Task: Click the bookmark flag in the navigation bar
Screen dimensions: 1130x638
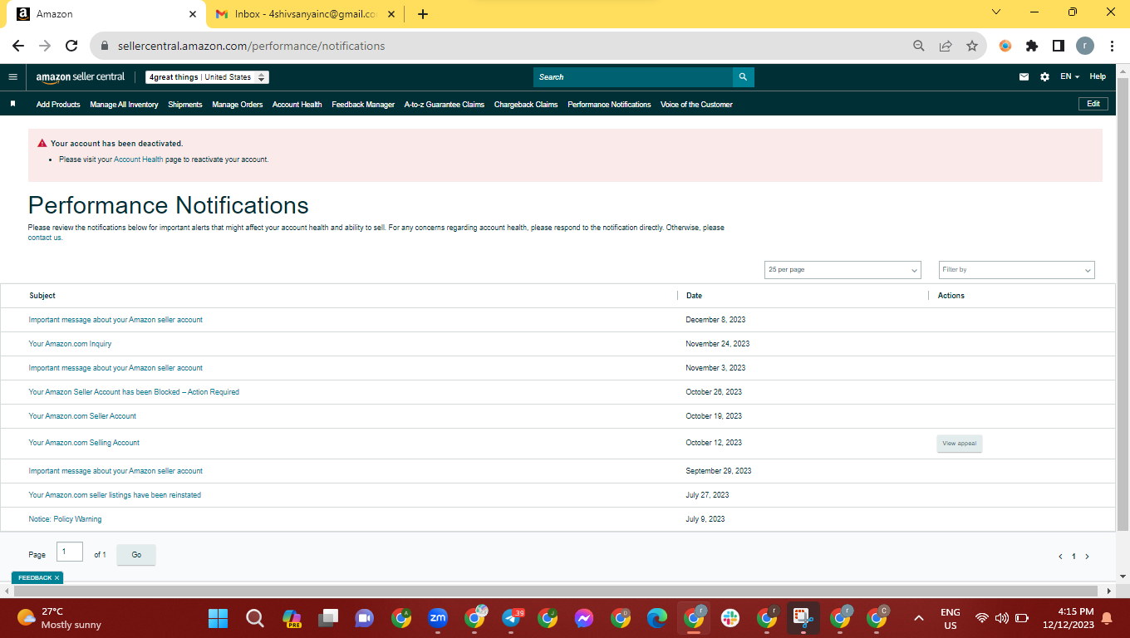Action: (13, 105)
